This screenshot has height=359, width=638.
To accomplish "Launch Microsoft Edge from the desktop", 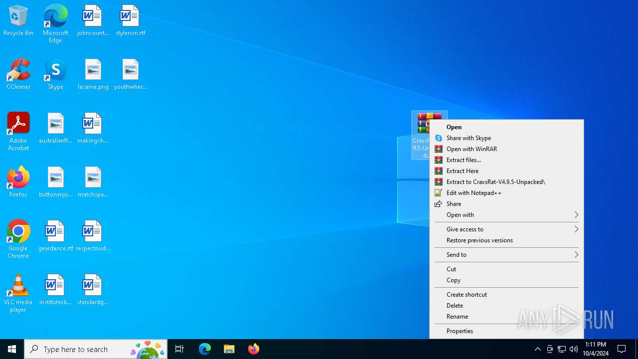I will coord(55,23).
